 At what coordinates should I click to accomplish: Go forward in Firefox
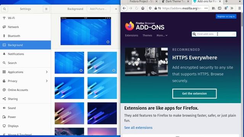[130, 8]
